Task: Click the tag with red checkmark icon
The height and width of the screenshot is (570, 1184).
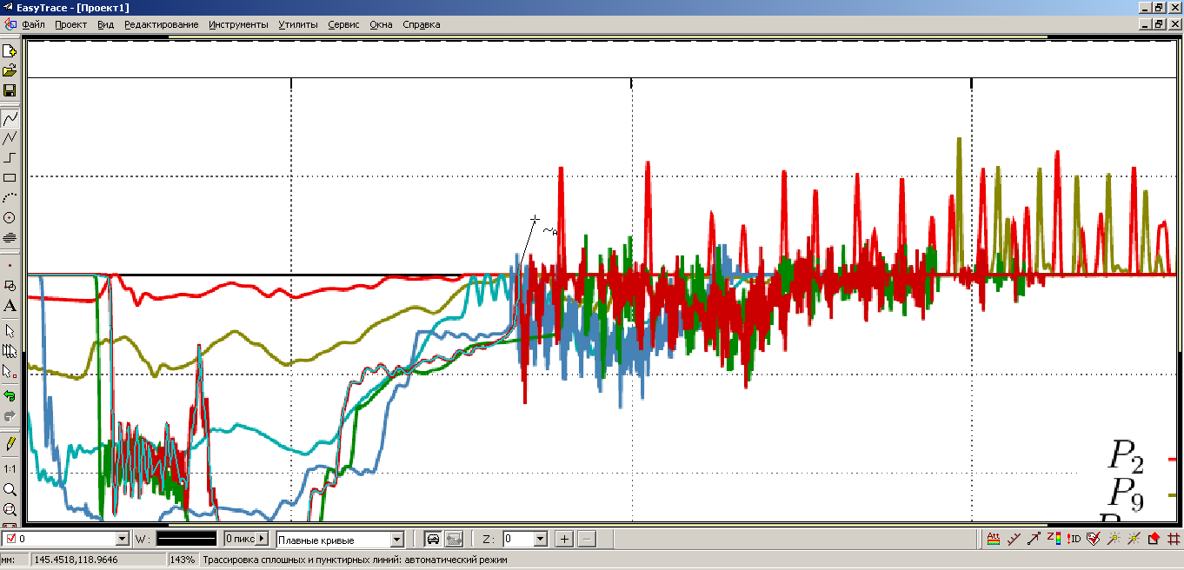Action: [x=1094, y=539]
